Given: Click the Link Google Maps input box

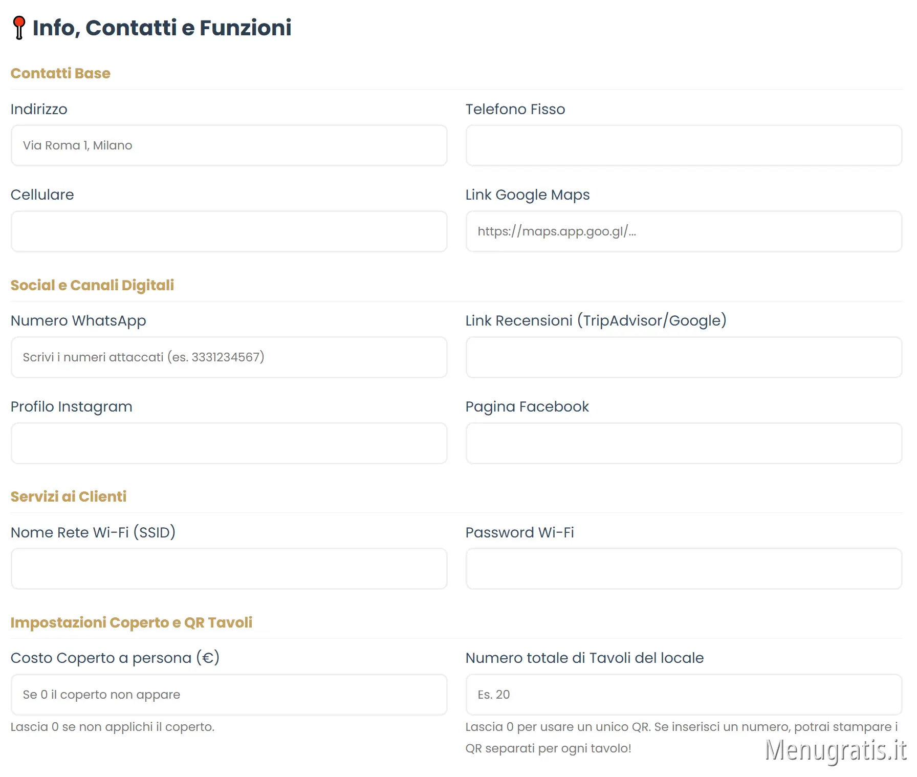Looking at the screenshot, I should tap(684, 231).
